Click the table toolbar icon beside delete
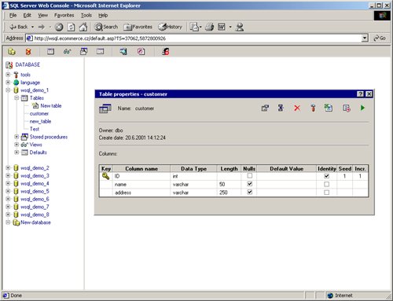This screenshot has width=393, height=301. [51, 52]
